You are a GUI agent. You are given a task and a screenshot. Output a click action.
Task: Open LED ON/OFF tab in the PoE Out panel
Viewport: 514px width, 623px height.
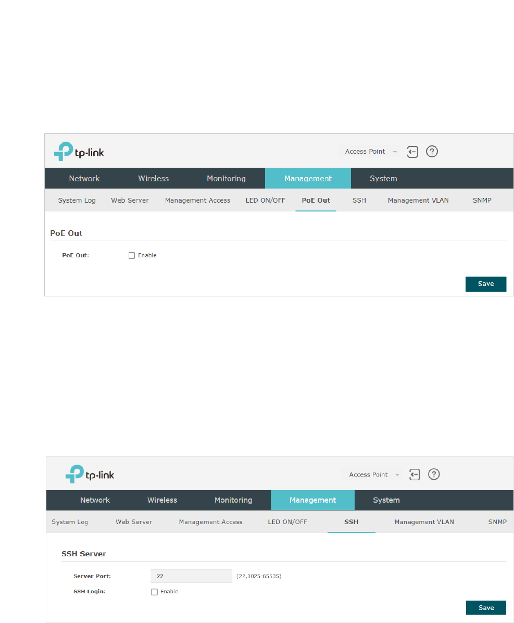pos(265,200)
